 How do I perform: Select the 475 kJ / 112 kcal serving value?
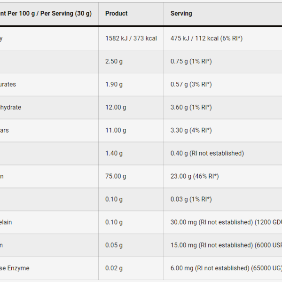206,39
